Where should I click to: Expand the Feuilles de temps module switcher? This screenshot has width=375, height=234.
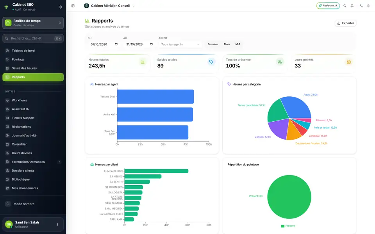[33, 23]
